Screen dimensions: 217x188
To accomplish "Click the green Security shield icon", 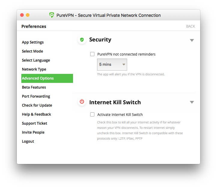I will pyautogui.click(x=82, y=40).
